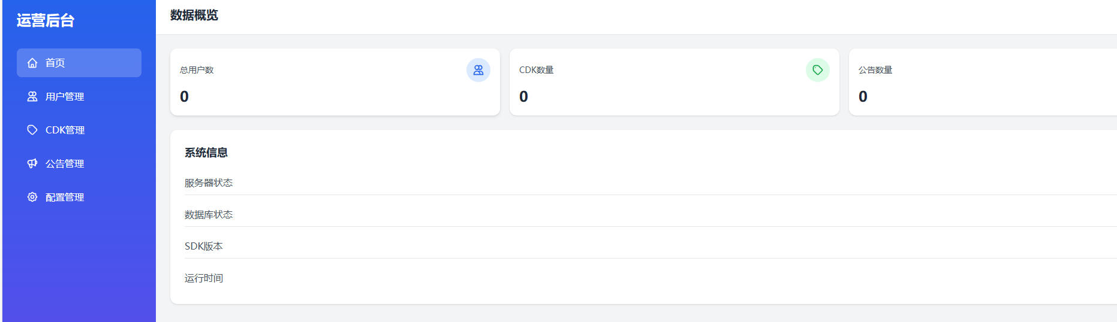
Task: Select the 数据库状态 row
Action: point(209,214)
